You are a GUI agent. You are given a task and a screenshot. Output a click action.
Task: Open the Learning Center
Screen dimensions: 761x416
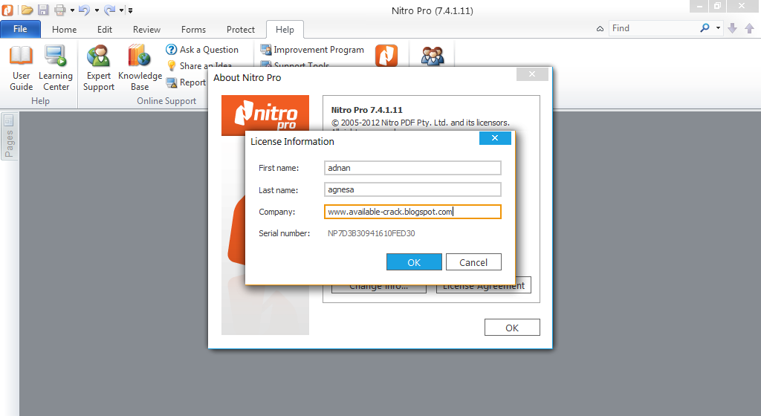[x=56, y=68]
